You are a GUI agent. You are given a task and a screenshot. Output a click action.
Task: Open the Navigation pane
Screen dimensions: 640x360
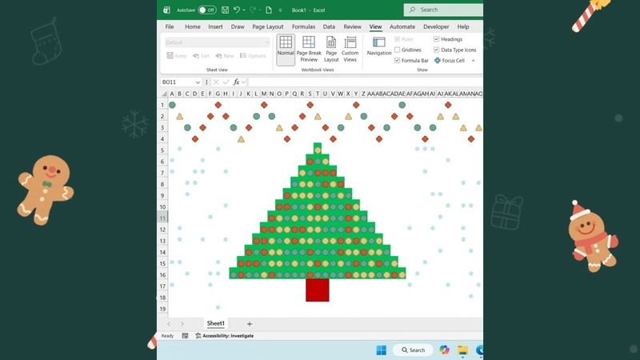click(x=378, y=46)
